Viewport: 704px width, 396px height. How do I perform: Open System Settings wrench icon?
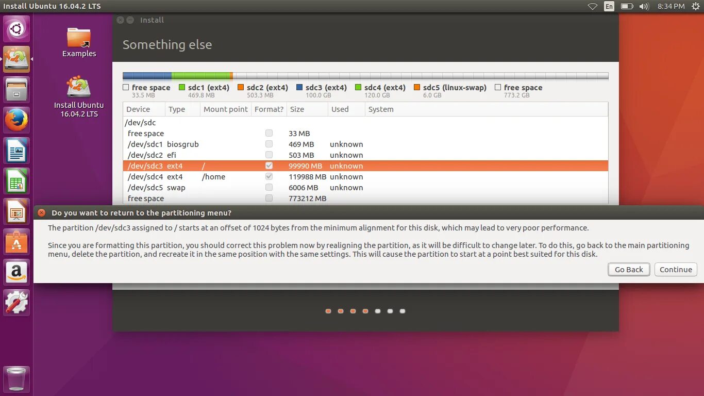pos(16,303)
